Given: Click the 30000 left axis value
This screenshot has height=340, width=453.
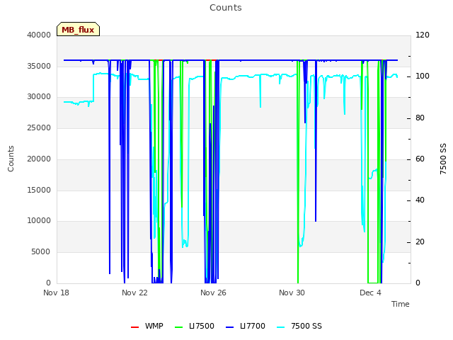Looking at the screenshot, I should (x=39, y=97).
